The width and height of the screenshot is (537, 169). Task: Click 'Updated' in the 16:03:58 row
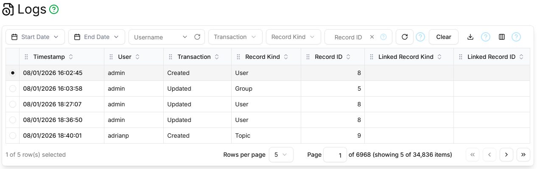179,89
